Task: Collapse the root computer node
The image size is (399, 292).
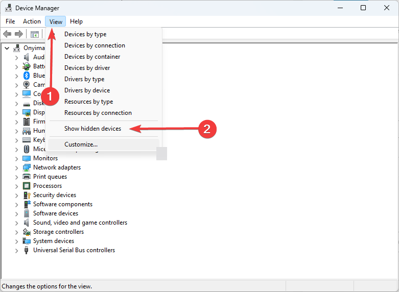Action: click(x=7, y=48)
